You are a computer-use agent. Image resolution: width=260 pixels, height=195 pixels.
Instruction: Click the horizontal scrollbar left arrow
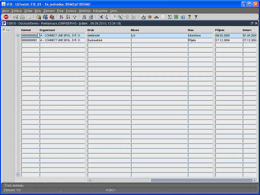click(x=89, y=180)
